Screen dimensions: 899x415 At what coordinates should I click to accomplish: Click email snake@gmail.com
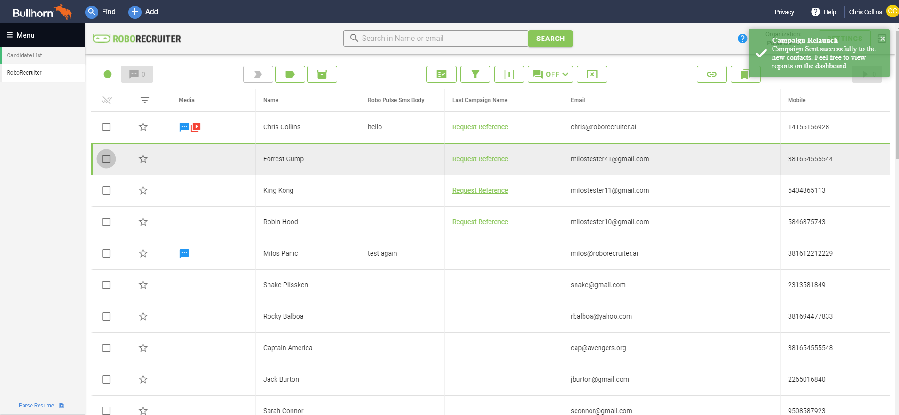pyautogui.click(x=598, y=285)
